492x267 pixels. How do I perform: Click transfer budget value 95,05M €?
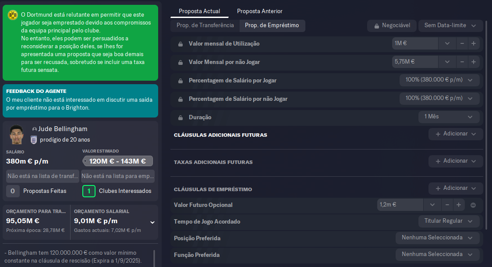[23, 221]
